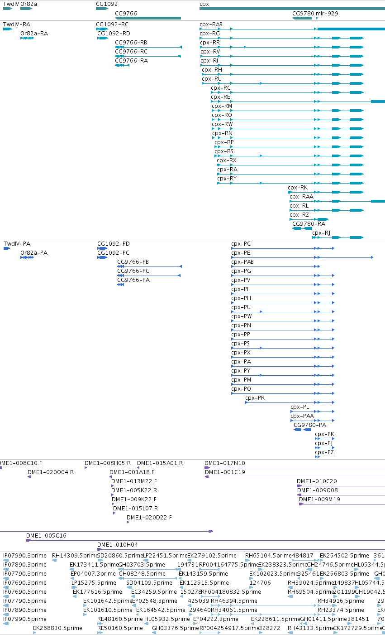Select protein label CG1092-PD
This screenshot has width=385, height=635.
click(114, 244)
